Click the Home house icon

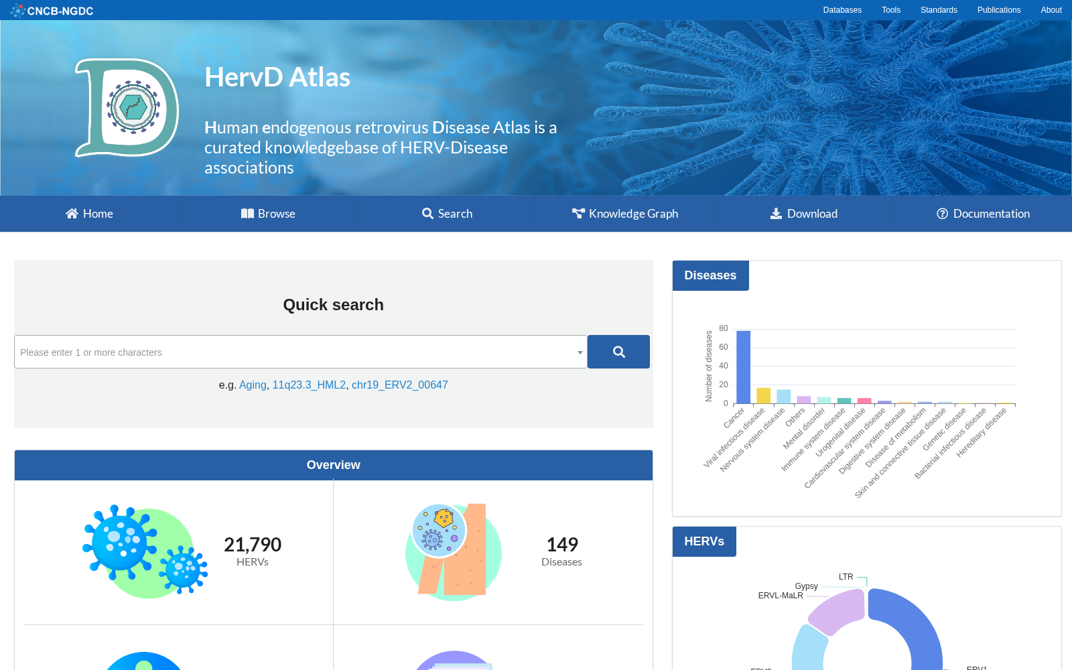pyautogui.click(x=72, y=214)
